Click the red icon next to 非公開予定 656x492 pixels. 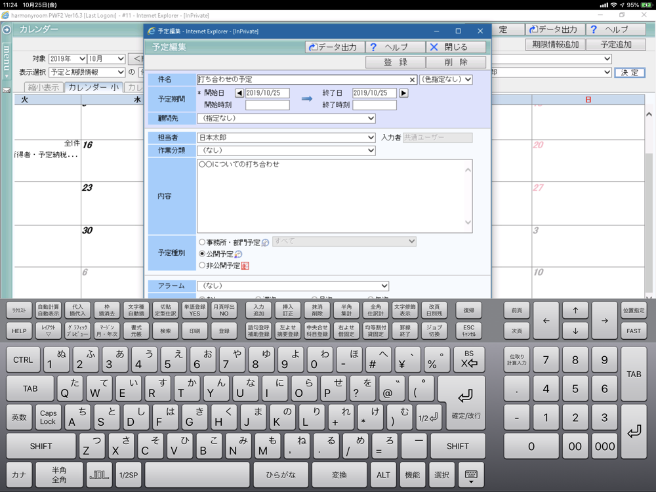pyautogui.click(x=245, y=266)
